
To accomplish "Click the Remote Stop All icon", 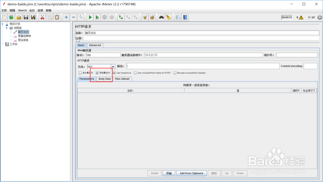I will [128, 17].
